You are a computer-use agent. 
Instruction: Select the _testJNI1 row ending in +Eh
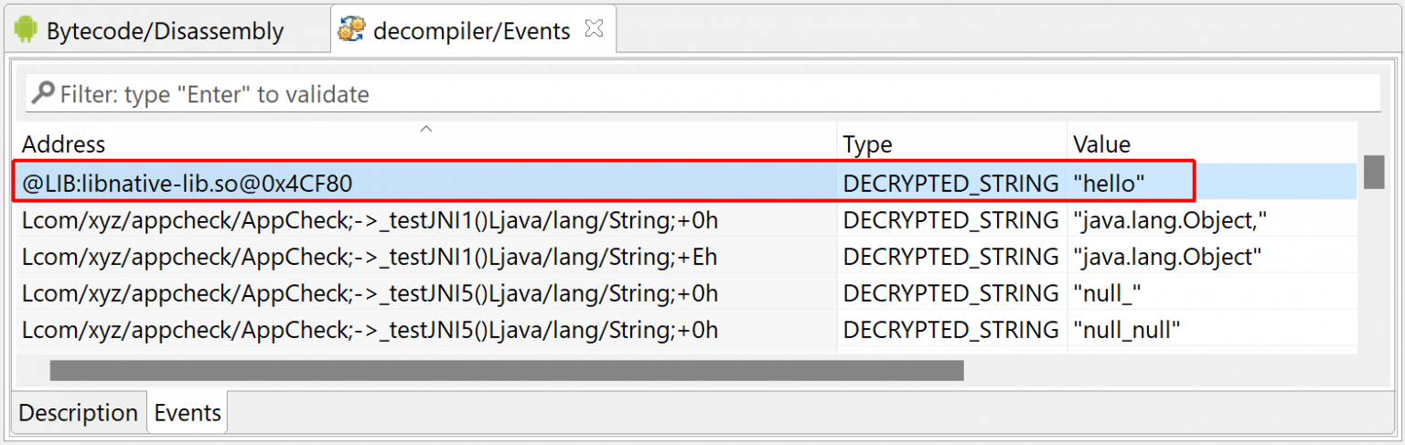pos(370,257)
